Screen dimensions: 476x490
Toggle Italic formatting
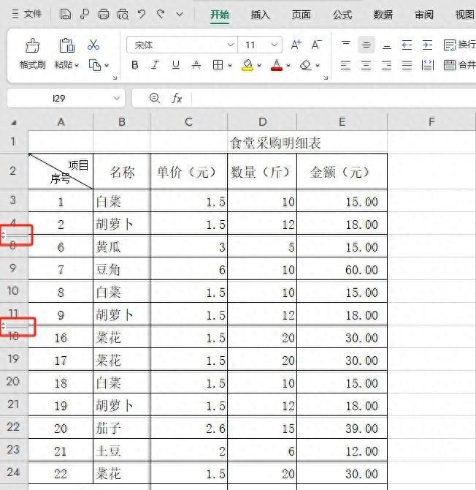(x=155, y=65)
